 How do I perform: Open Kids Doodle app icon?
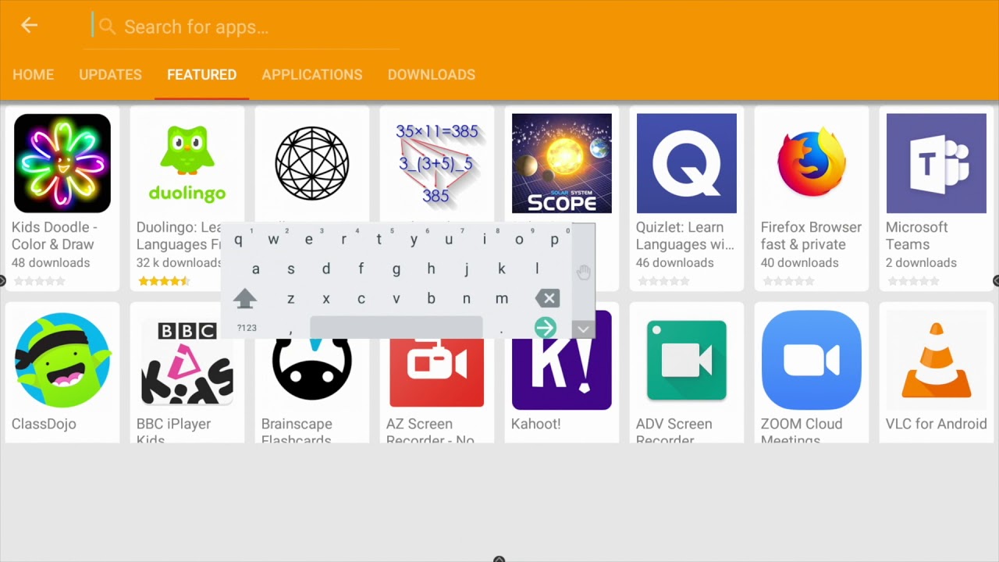pos(62,163)
